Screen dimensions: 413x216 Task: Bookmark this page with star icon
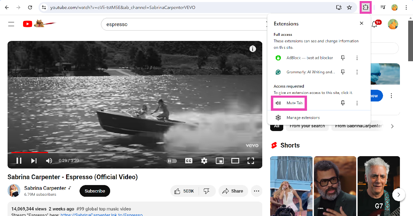(x=349, y=7)
